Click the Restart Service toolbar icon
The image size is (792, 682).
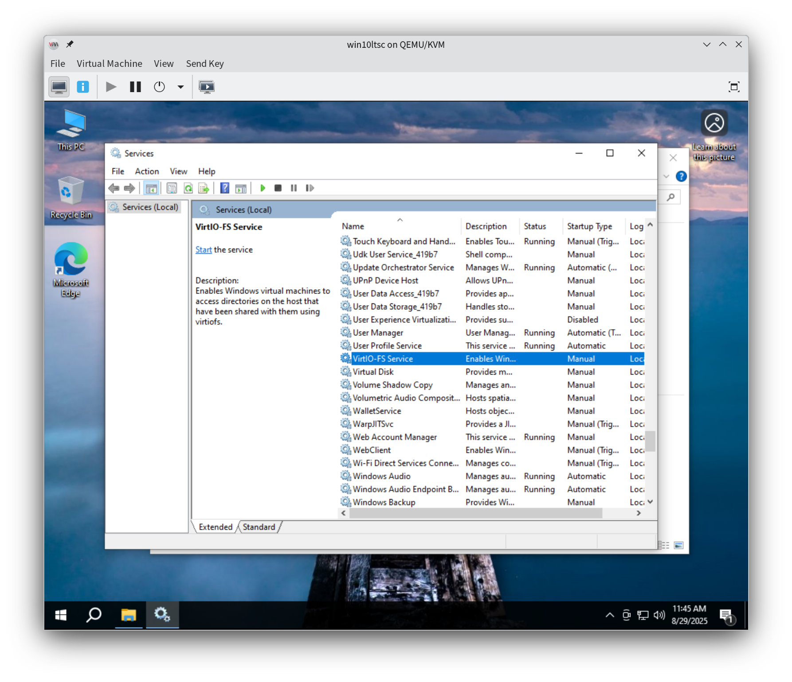coord(310,188)
